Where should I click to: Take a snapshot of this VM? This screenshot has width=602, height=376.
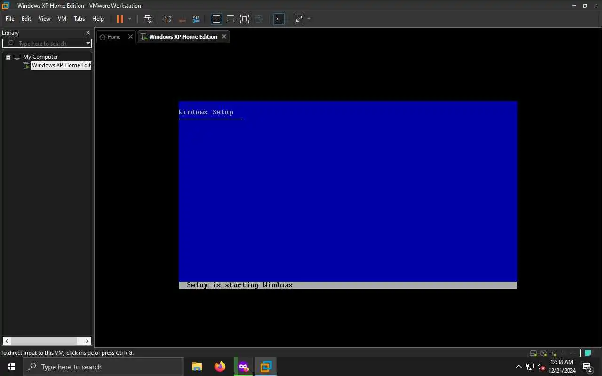pos(168,19)
